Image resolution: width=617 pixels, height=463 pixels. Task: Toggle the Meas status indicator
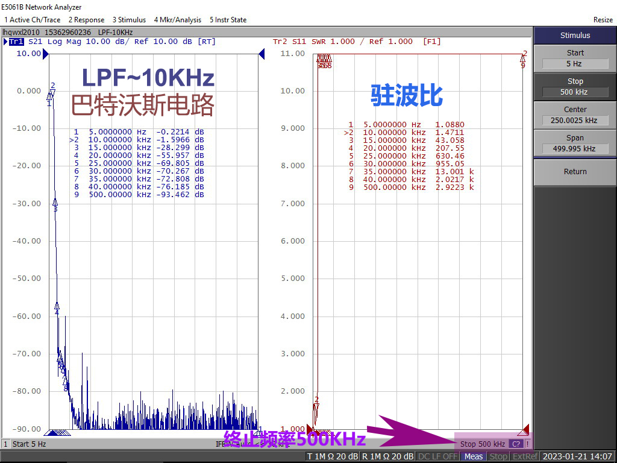click(473, 456)
